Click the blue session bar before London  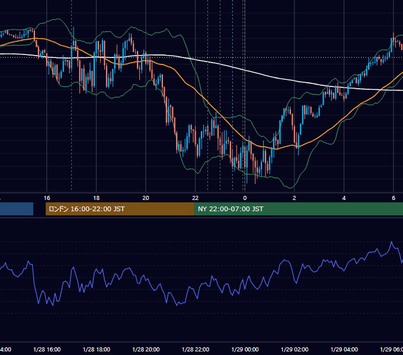coord(17,209)
